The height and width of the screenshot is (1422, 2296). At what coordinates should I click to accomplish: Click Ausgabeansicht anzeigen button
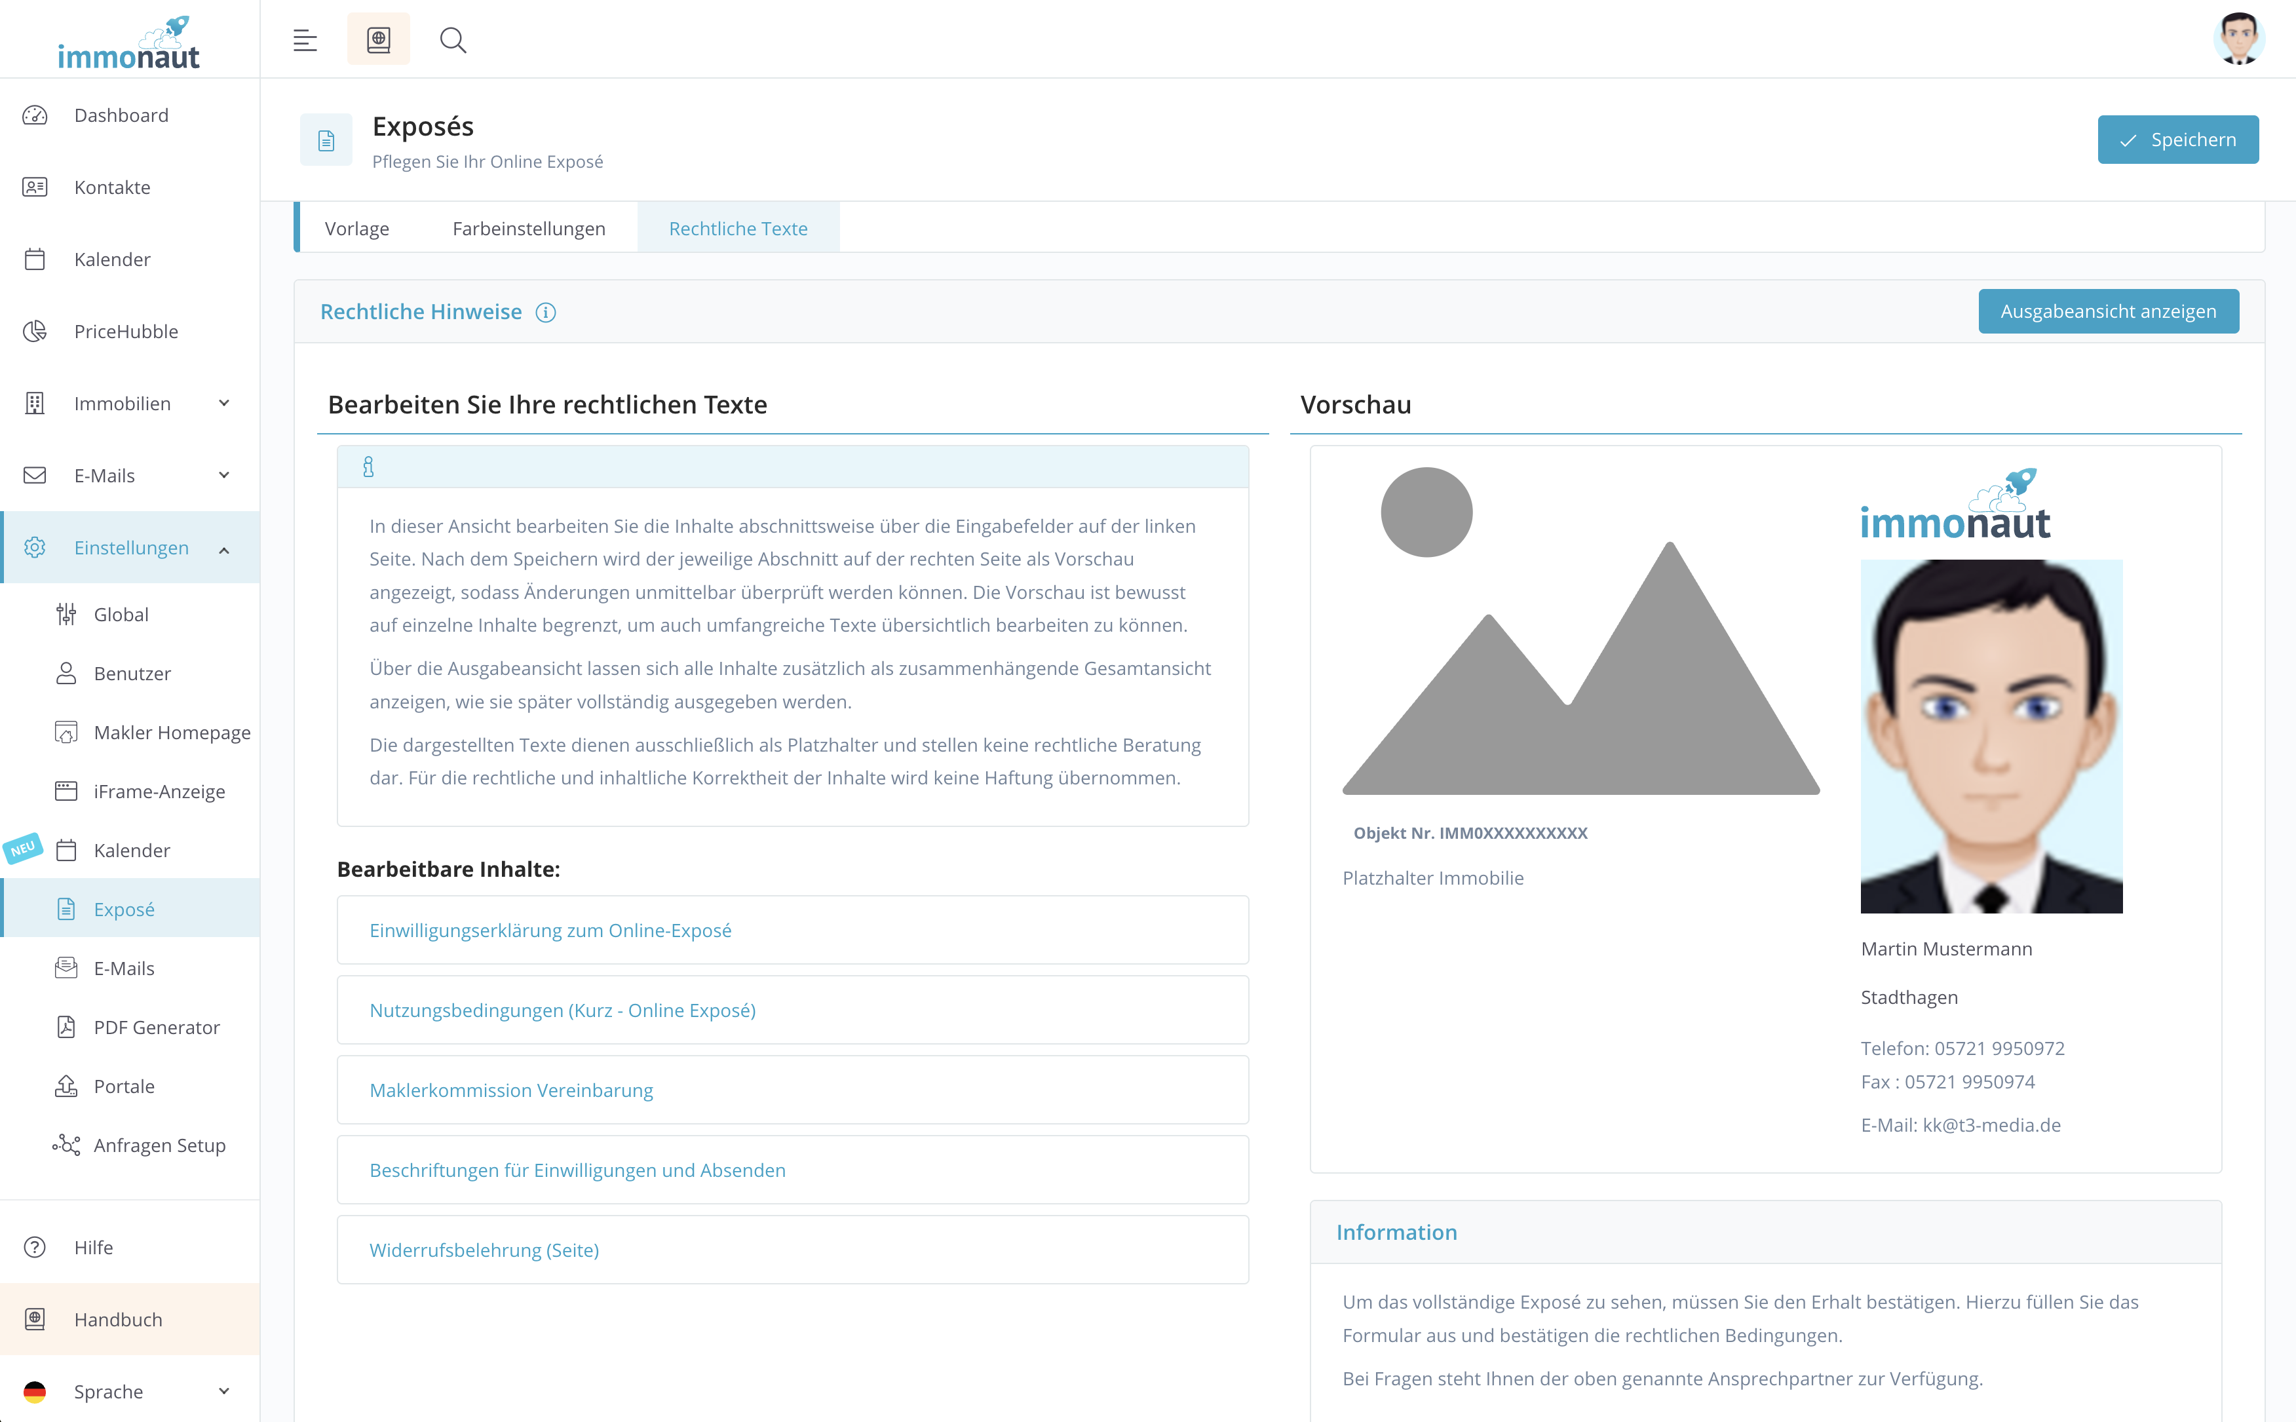click(x=2108, y=311)
